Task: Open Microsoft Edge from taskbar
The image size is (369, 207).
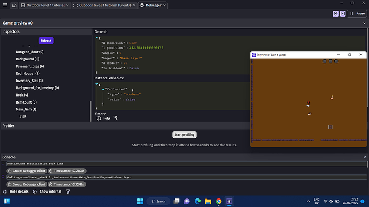Action: point(197,201)
